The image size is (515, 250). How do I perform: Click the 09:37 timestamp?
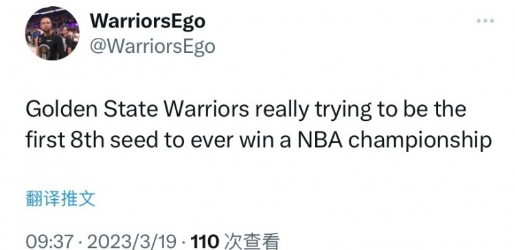(x=49, y=242)
